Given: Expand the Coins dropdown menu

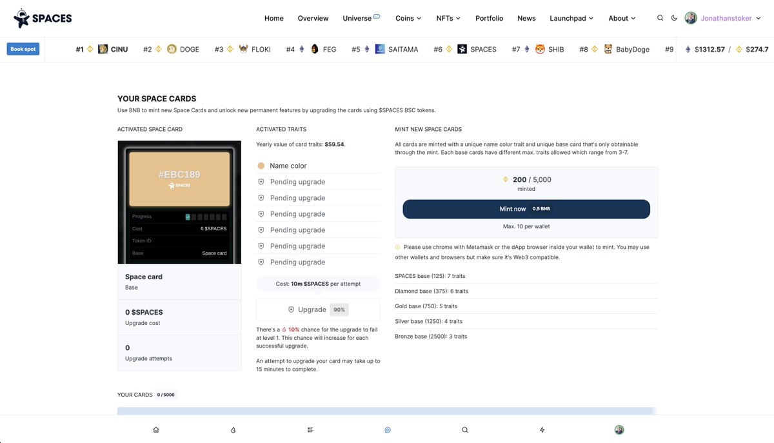Looking at the screenshot, I should (x=408, y=18).
